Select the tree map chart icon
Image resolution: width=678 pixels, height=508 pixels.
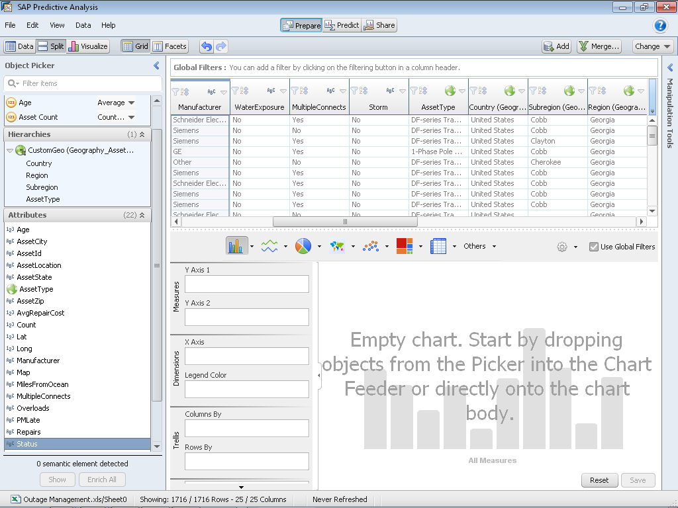pyautogui.click(x=405, y=246)
